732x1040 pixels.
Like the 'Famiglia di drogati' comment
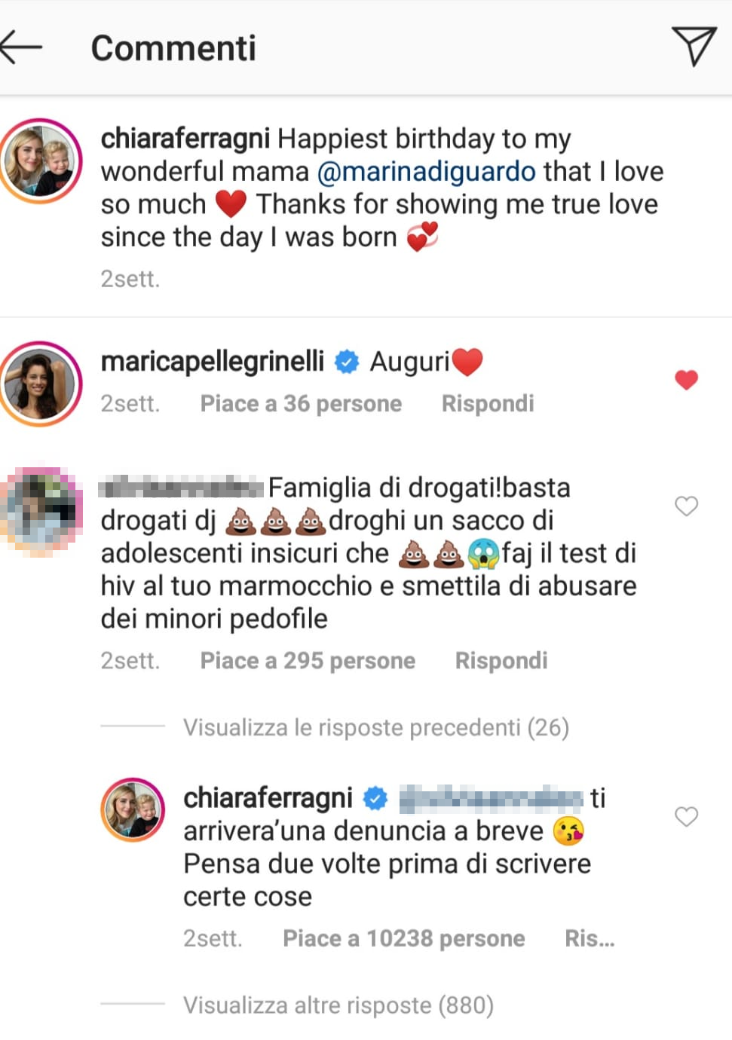[686, 506]
